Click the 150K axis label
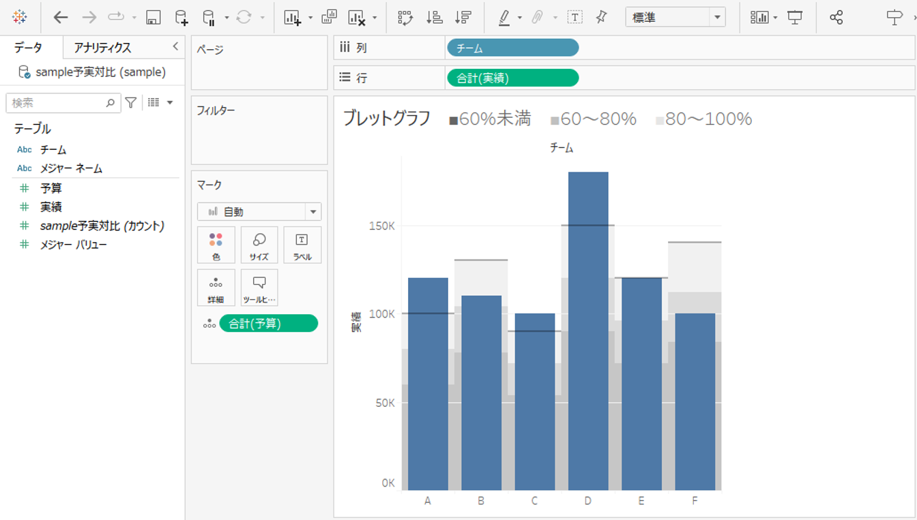 click(x=381, y=226)
